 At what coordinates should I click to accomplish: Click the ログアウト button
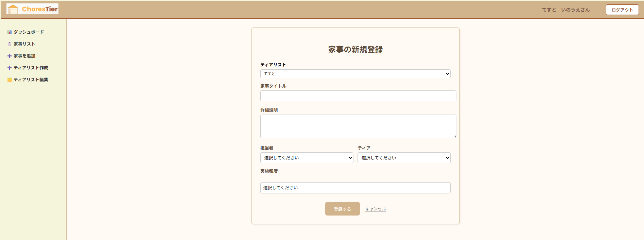[x=622, y=10]
